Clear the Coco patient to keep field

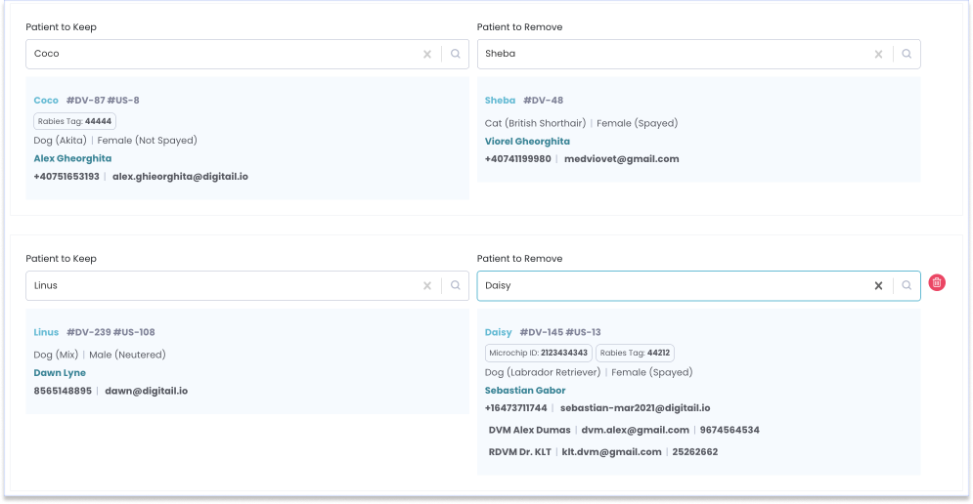[x=427, y=54]
